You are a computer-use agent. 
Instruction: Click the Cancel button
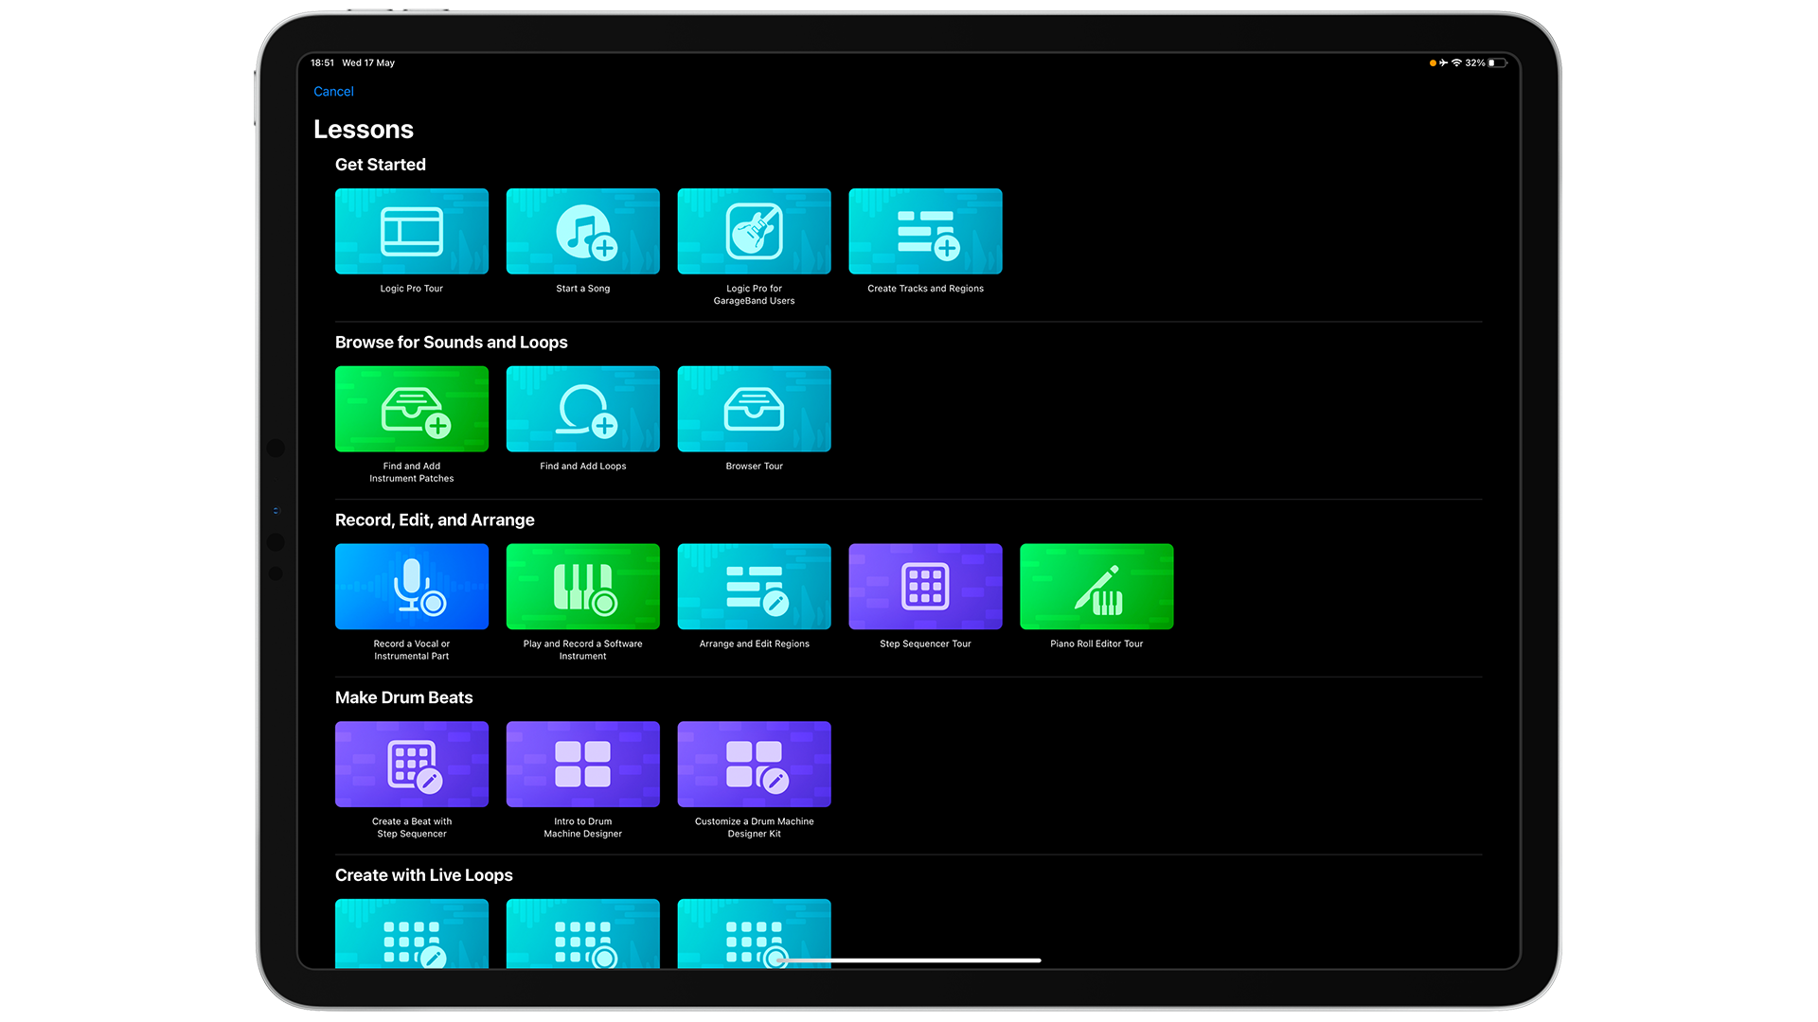pyautogui.click(x=332, y=91)
